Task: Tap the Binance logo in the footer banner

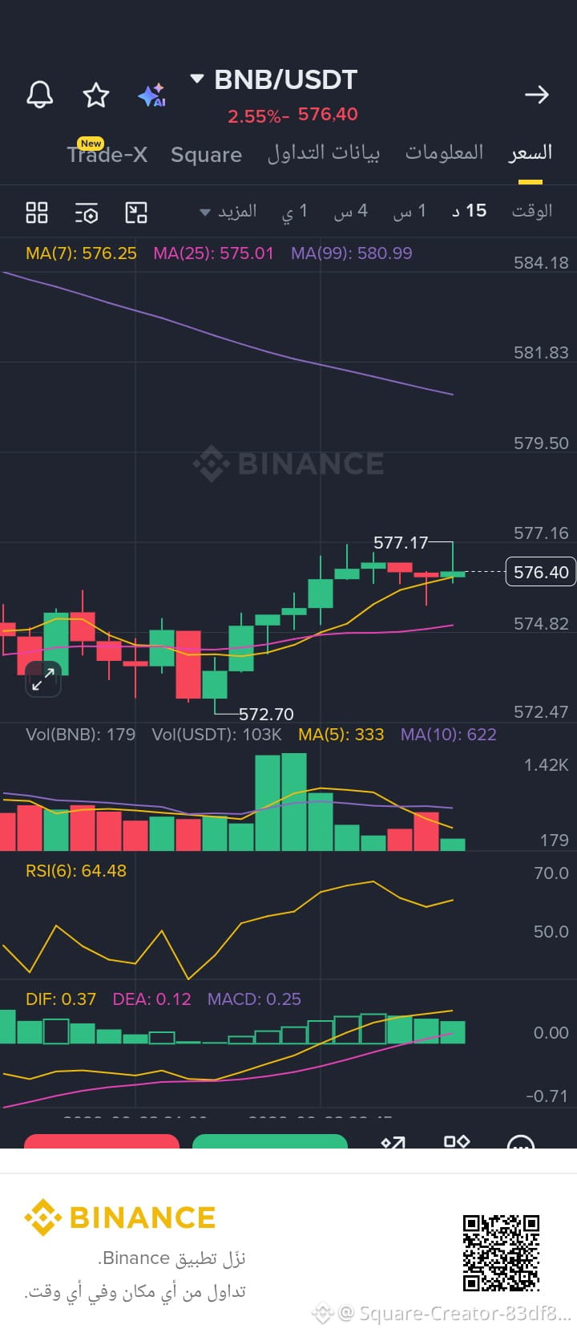Action: click(x=120, y=1218)
